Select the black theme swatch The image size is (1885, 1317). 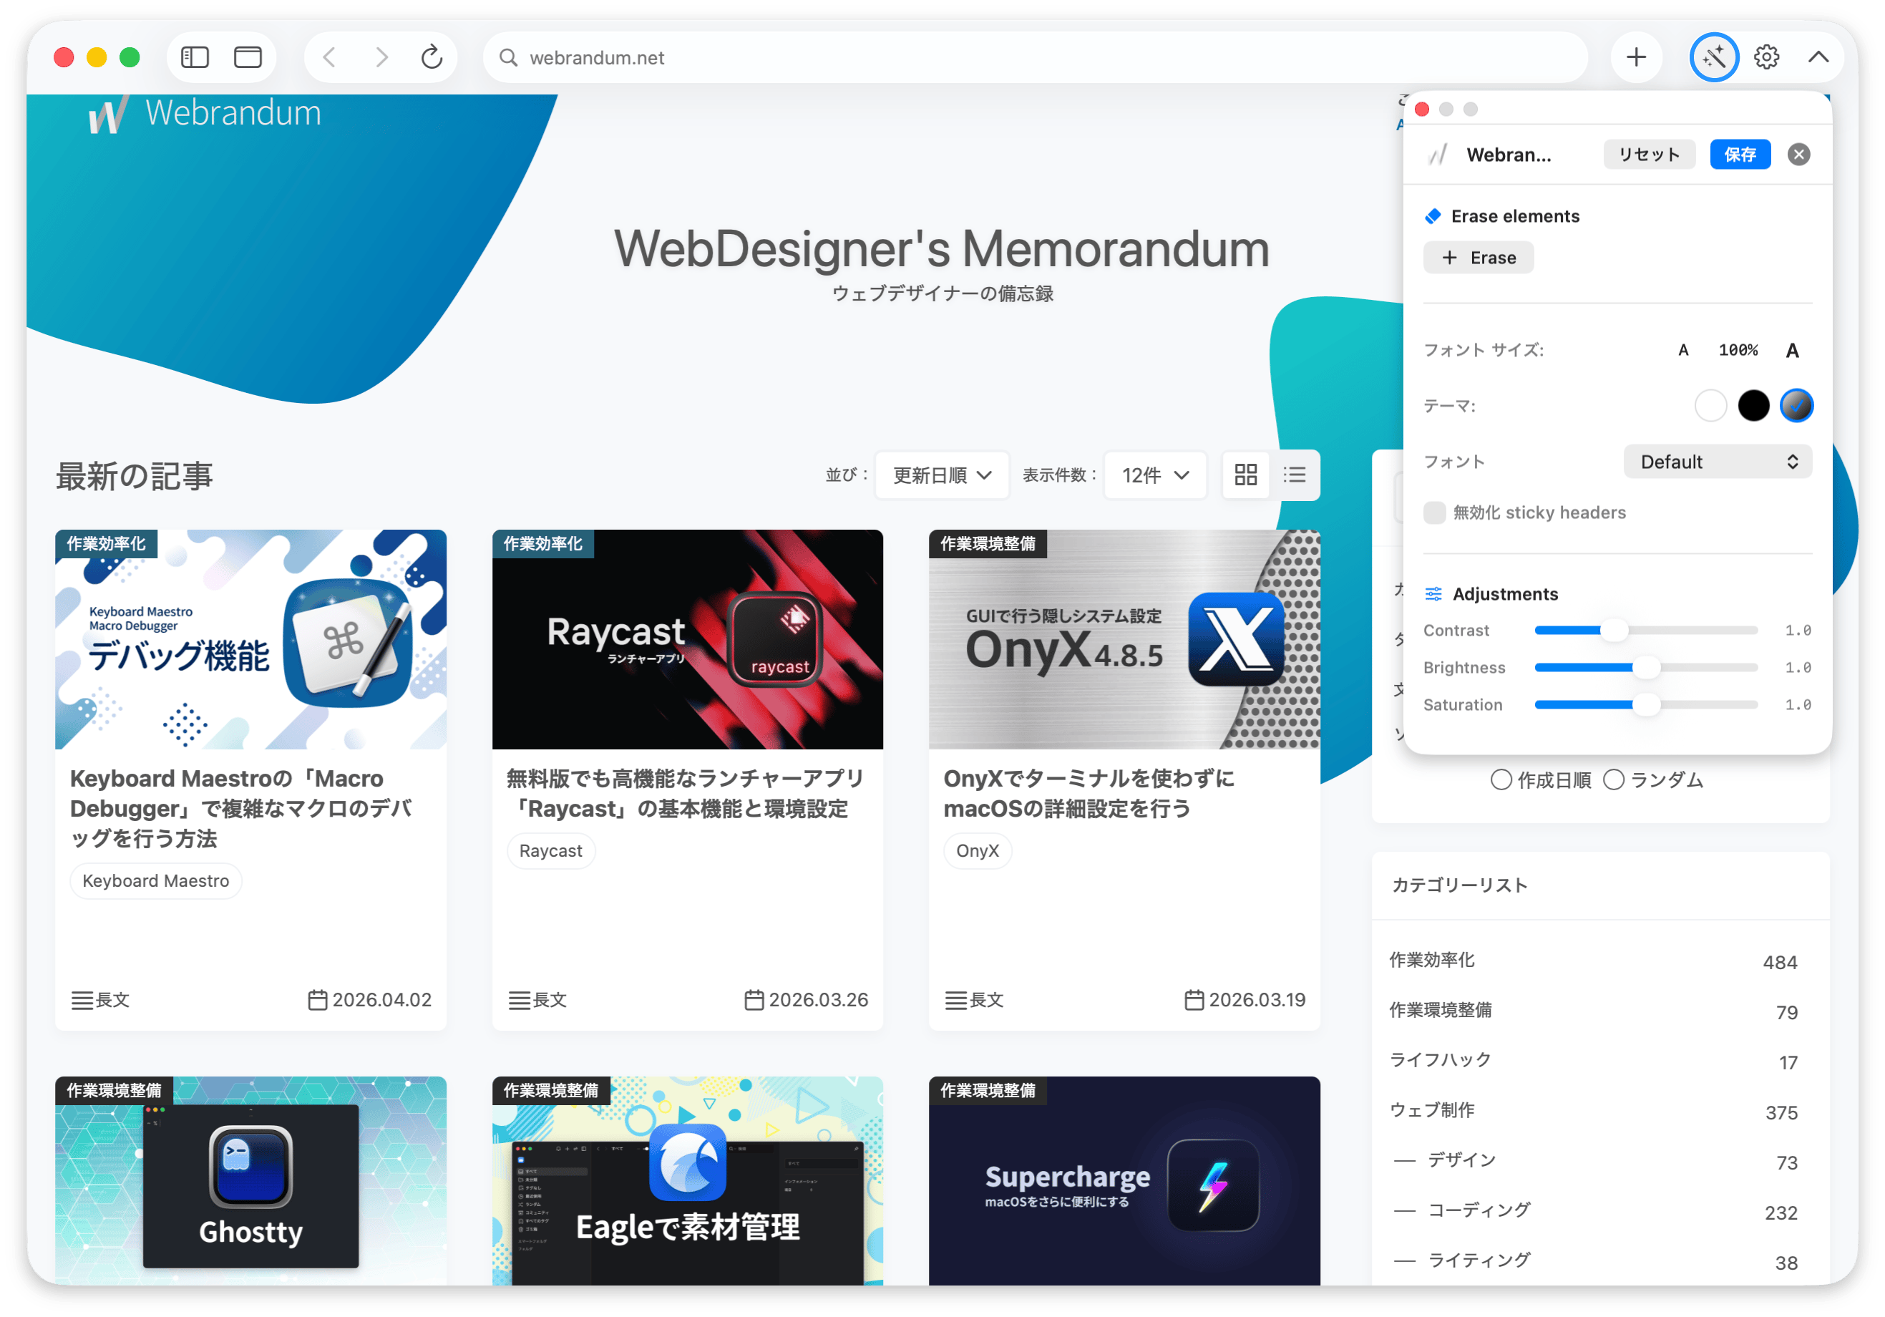(x=1753, y=406)
